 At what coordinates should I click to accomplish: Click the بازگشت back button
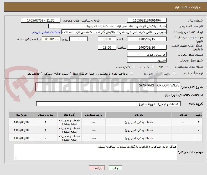(x=97, y=168)
